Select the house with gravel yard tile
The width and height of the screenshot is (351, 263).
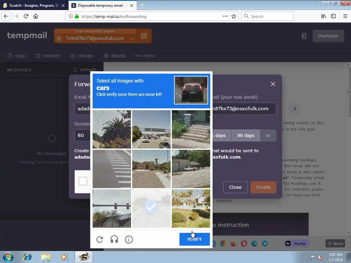pos(151,169)
